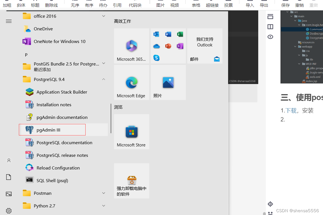Image resolution: width=323 pixels, height=215 pixels.
Task: Open user account icon in Start sidebar
Action: coord(9,160)
